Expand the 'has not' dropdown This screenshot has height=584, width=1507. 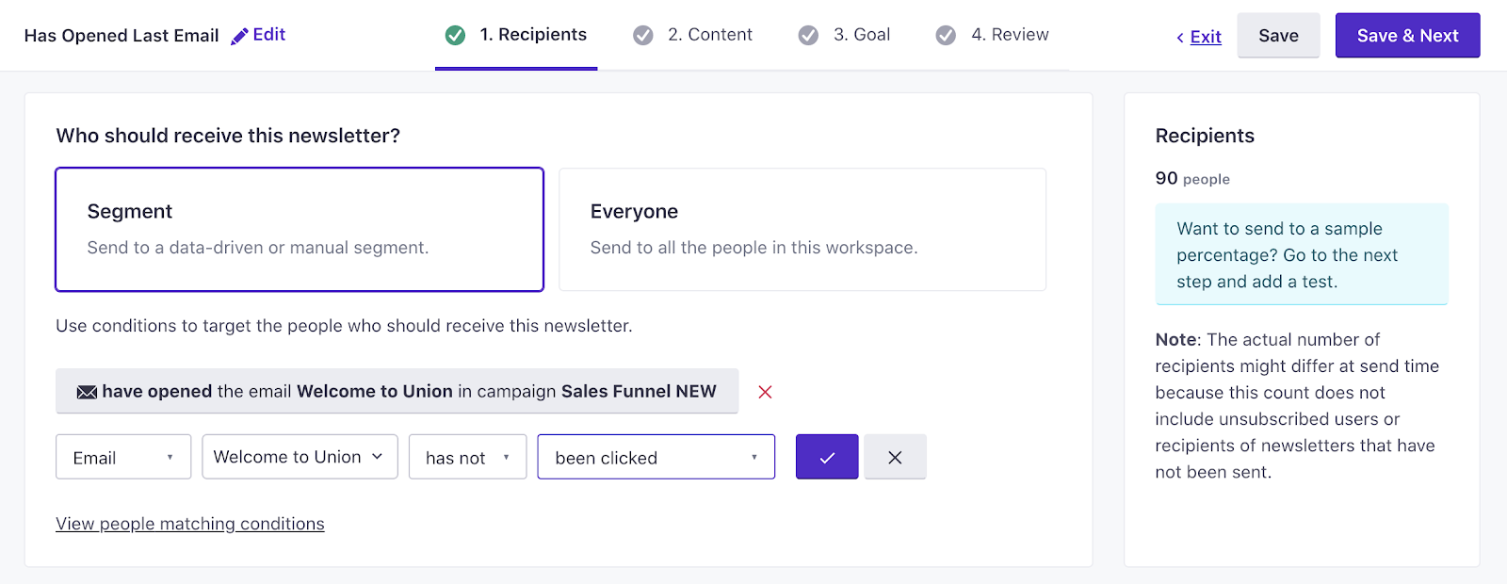point(467,457)
